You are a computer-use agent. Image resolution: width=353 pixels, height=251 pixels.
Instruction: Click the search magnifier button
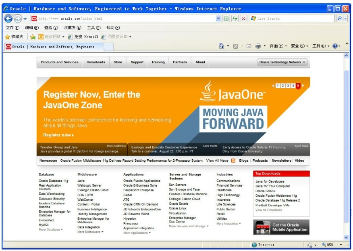(339, 19)
